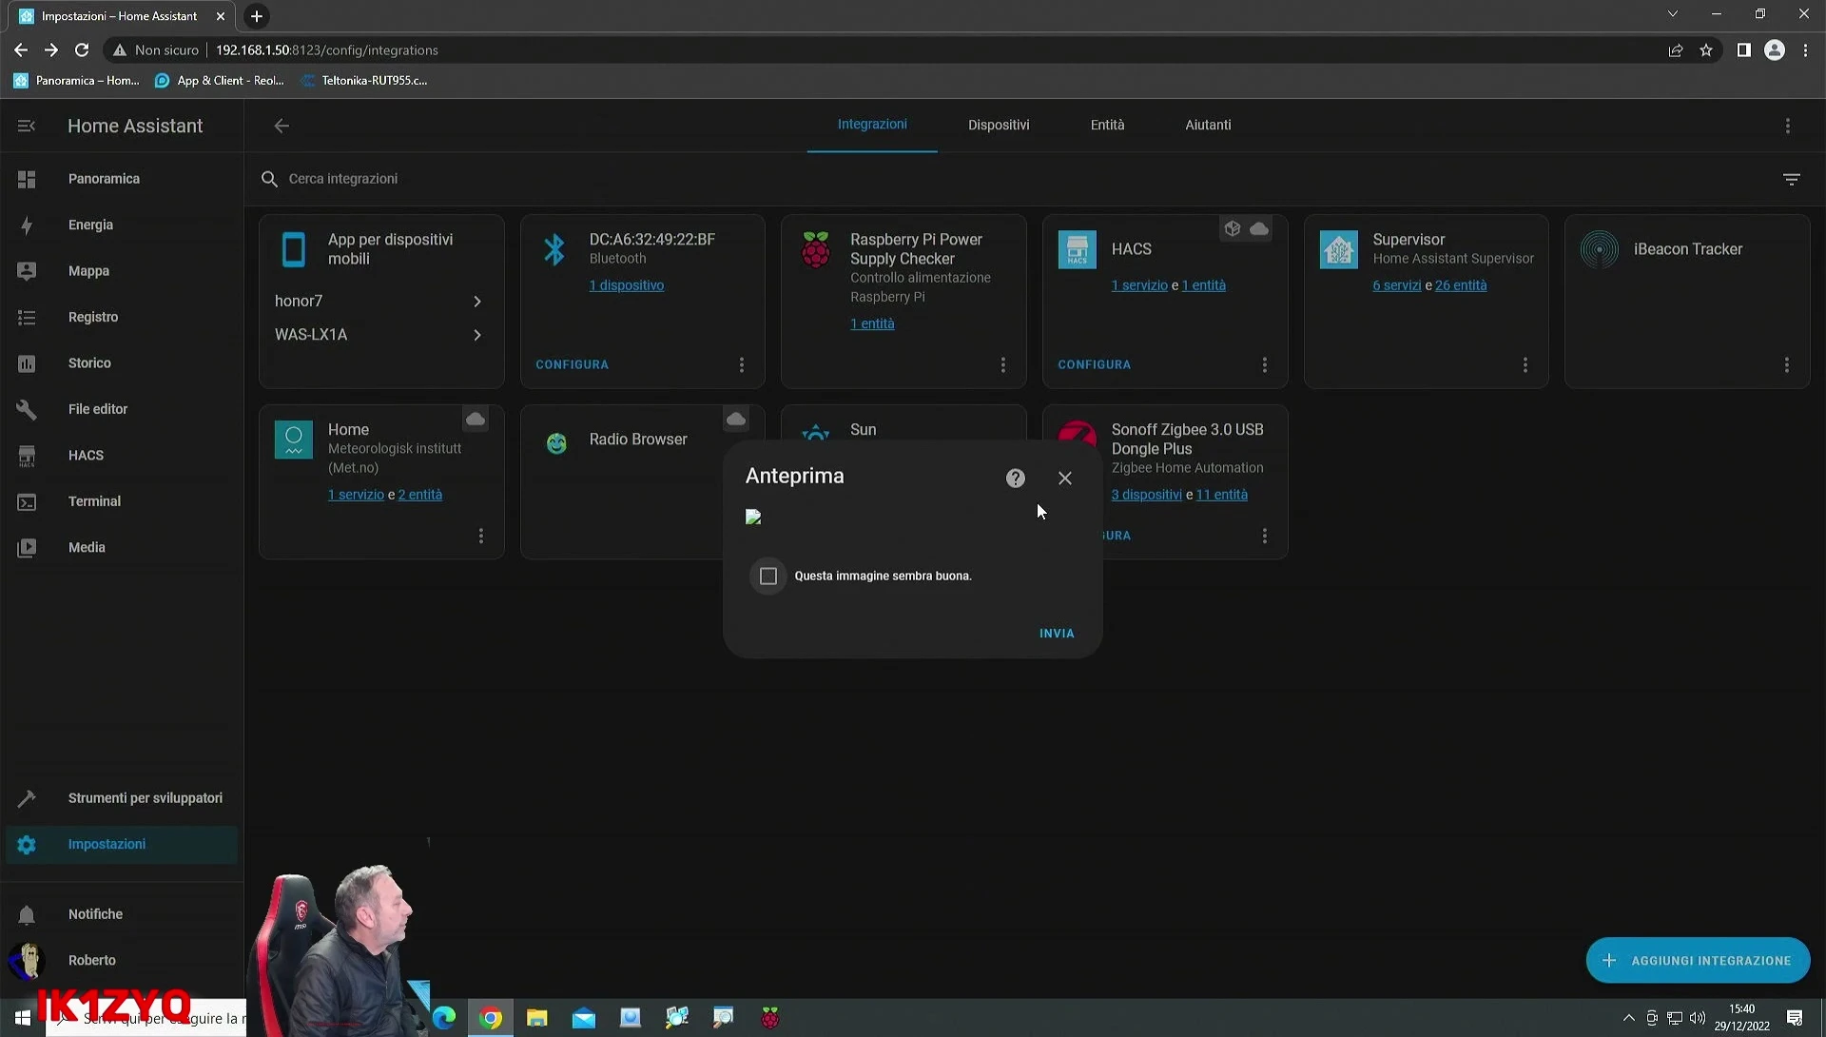This screenshot has height=1037, width=1826.
Task: Tick 'Questa immagine sembra buona' checkbox
Action: (x=768, y=577)
